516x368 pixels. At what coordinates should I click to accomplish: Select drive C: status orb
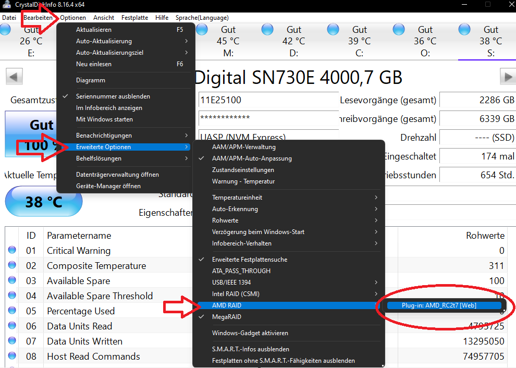pyautogui.click(x=333, y=30)
